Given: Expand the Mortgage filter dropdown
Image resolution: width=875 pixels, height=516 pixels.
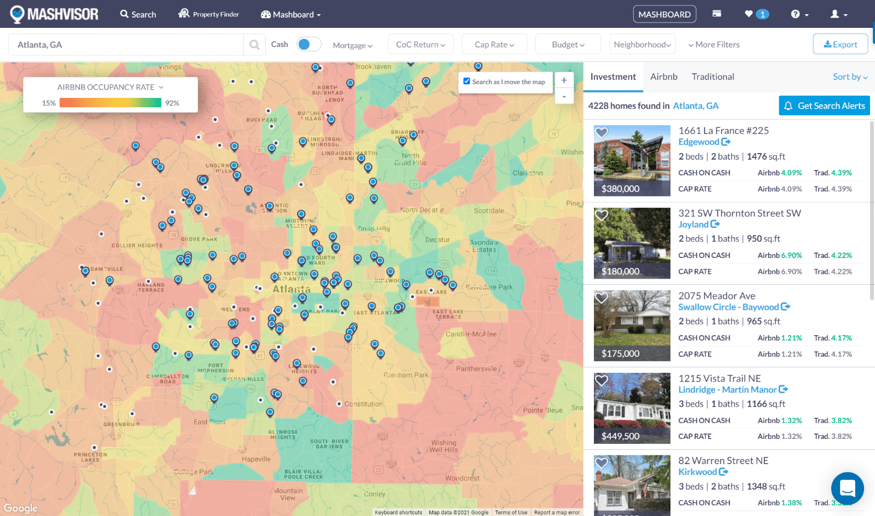Looking at the screenshot, I should pyautogui.click(x=352, y=45).
